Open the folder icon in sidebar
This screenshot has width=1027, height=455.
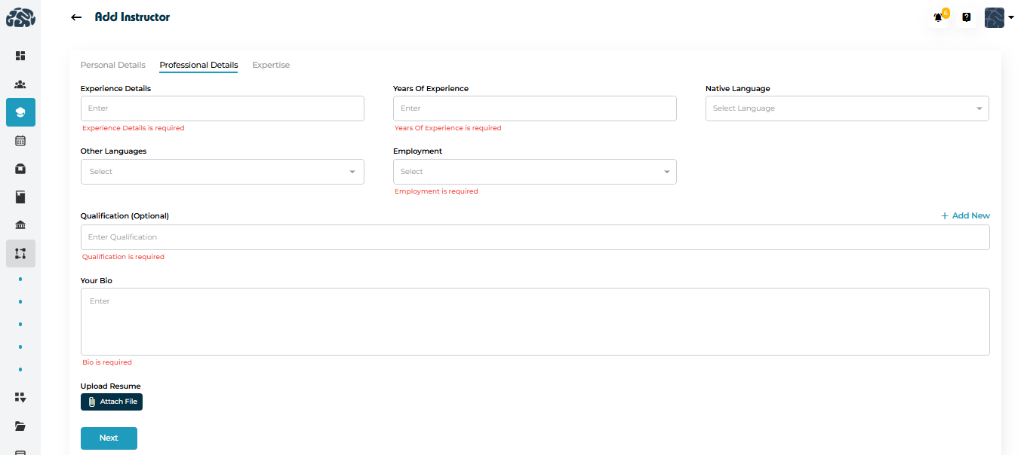[20, 426]
